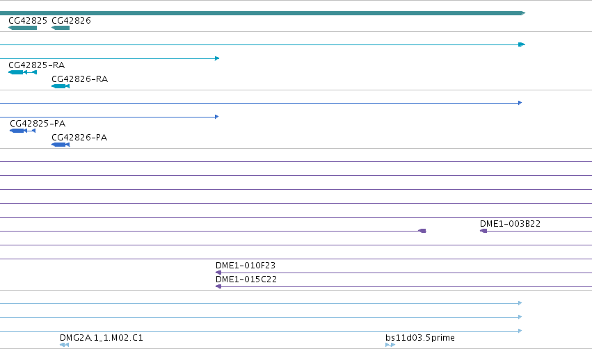
Task: Click the CG42825 teal gene glyph
Action: pos(23,28)
